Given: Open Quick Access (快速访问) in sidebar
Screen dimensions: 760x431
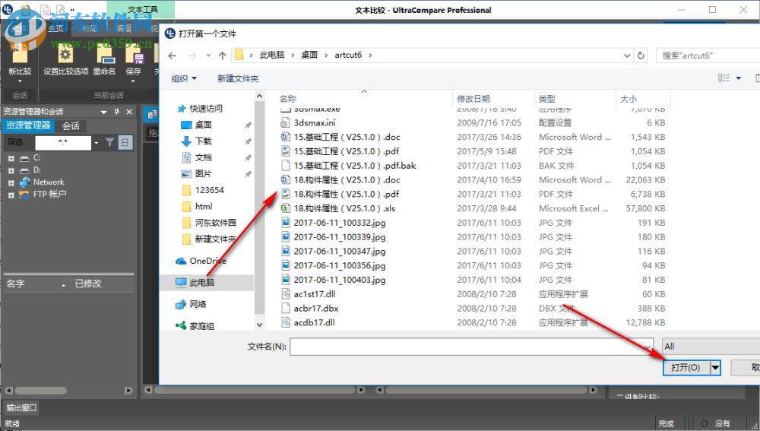Looking at the screenshot, I should click(200, 108).
